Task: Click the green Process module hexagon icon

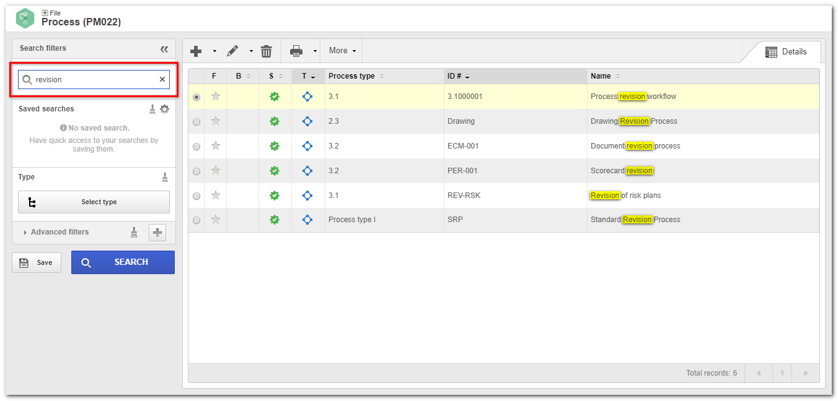Action: click(x=25, y=18)
